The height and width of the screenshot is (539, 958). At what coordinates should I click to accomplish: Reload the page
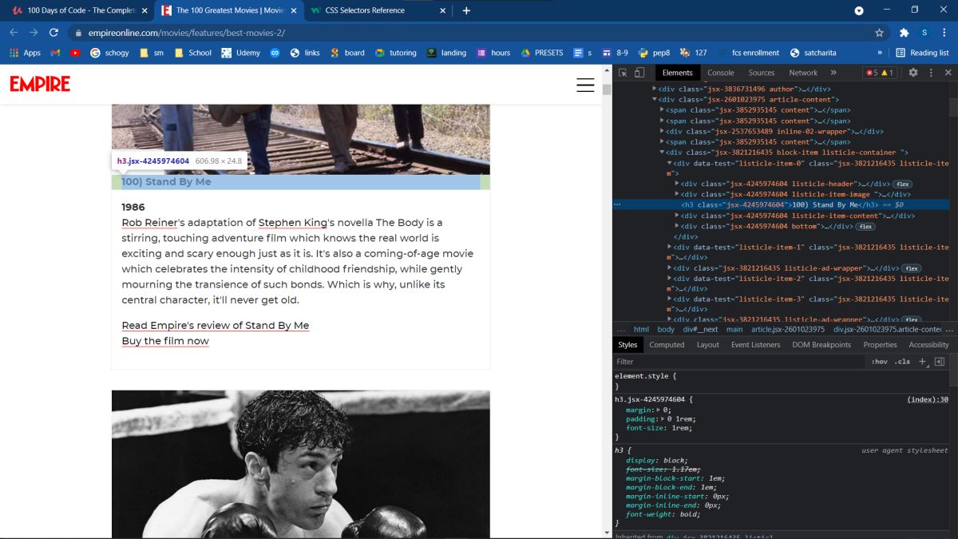[53, 33]
